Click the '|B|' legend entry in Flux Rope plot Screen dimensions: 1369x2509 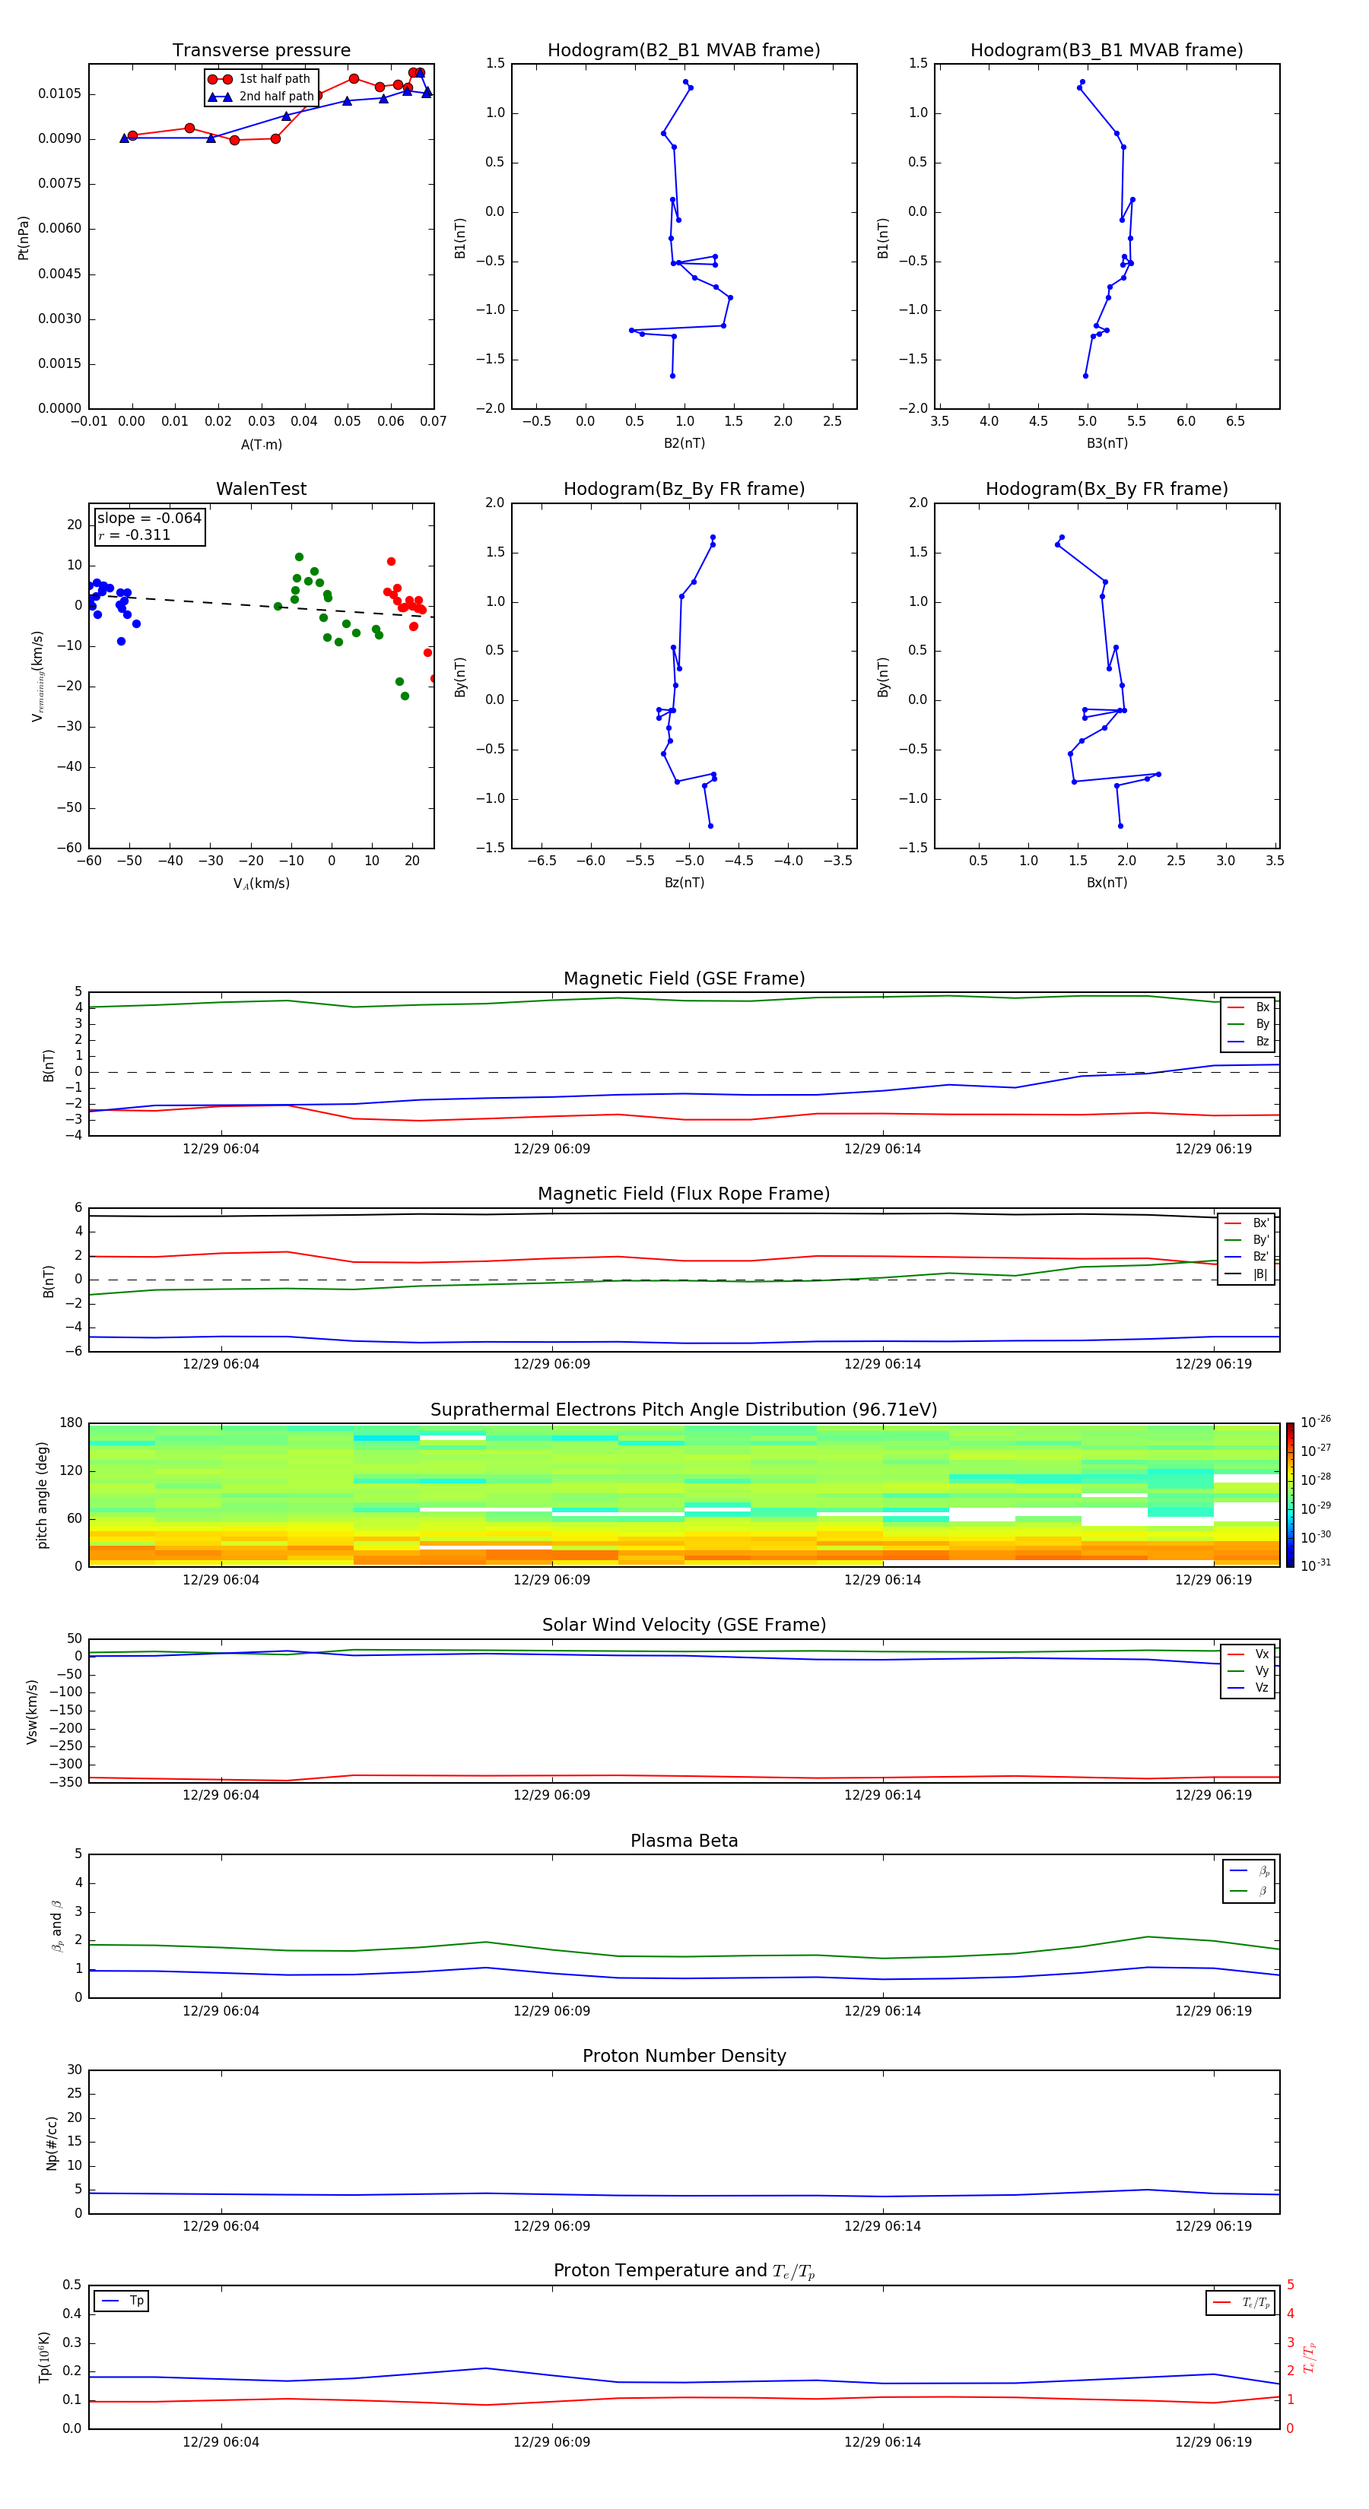1247,1274
